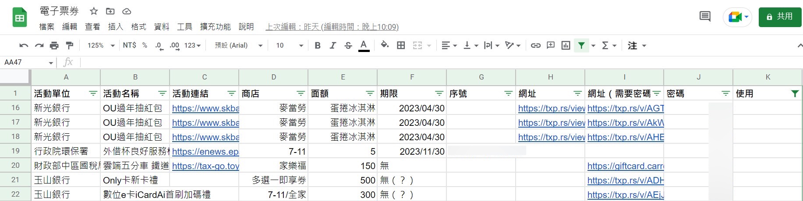
Task: Insert a comment
Action: tap(551, 45)
